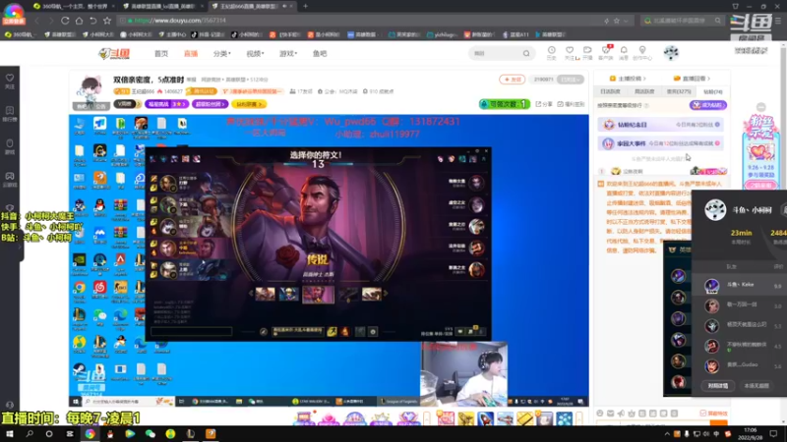Click the 粉丝宠 fan event banner thumbnail

(760, 150)
